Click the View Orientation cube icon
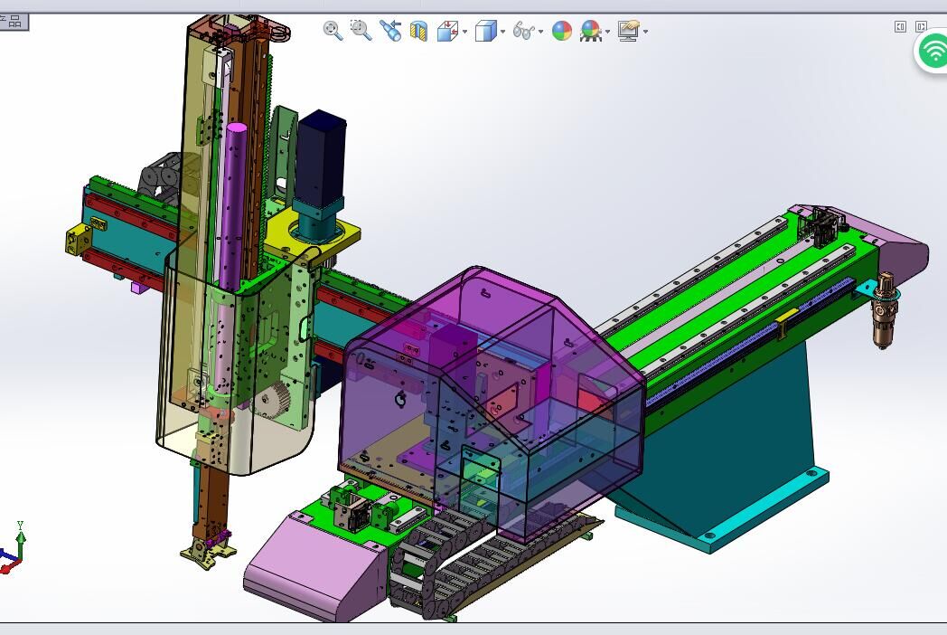This screenshot has height=635, width=947. tap(447, 31)
